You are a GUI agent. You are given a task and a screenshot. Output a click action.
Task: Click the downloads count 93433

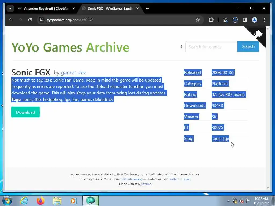click(x=218, y=106)
